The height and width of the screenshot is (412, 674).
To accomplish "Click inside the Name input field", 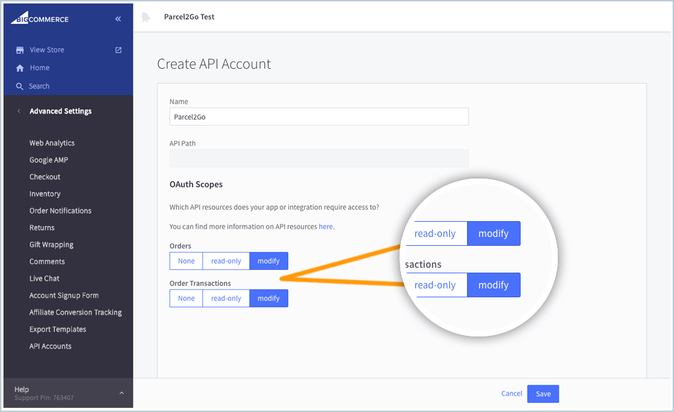I will (318, 116).
